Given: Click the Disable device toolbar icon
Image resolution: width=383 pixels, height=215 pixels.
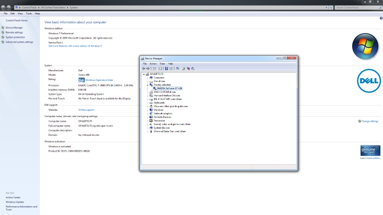Looking at the screenshot, I should coord(193,69).
